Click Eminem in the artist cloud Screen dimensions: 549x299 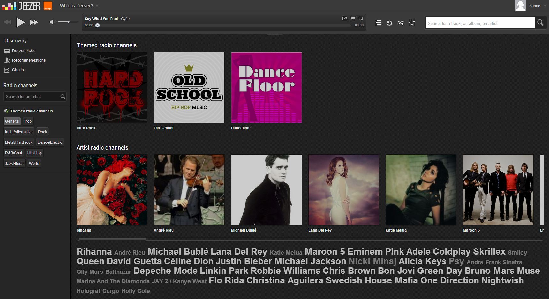pos(365,252)
